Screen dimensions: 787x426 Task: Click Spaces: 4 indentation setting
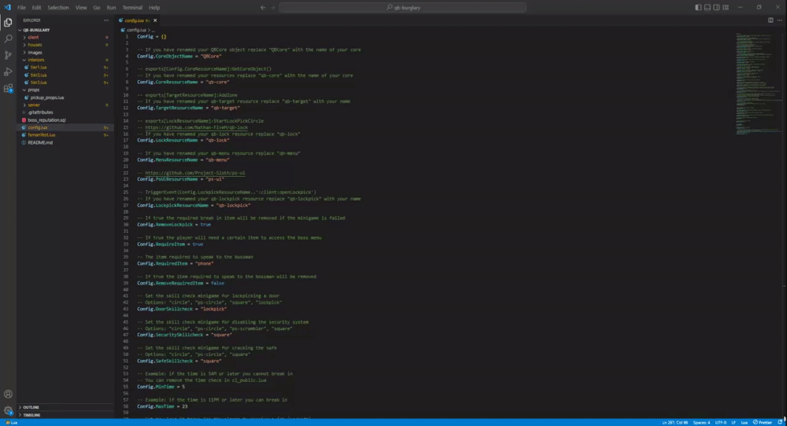pos(701,423)
